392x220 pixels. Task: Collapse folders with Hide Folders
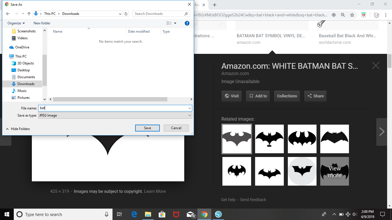(18, 129)
